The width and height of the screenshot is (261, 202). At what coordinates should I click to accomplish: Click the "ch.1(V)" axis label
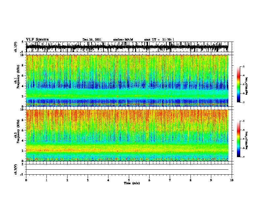[x=16, y=47]
